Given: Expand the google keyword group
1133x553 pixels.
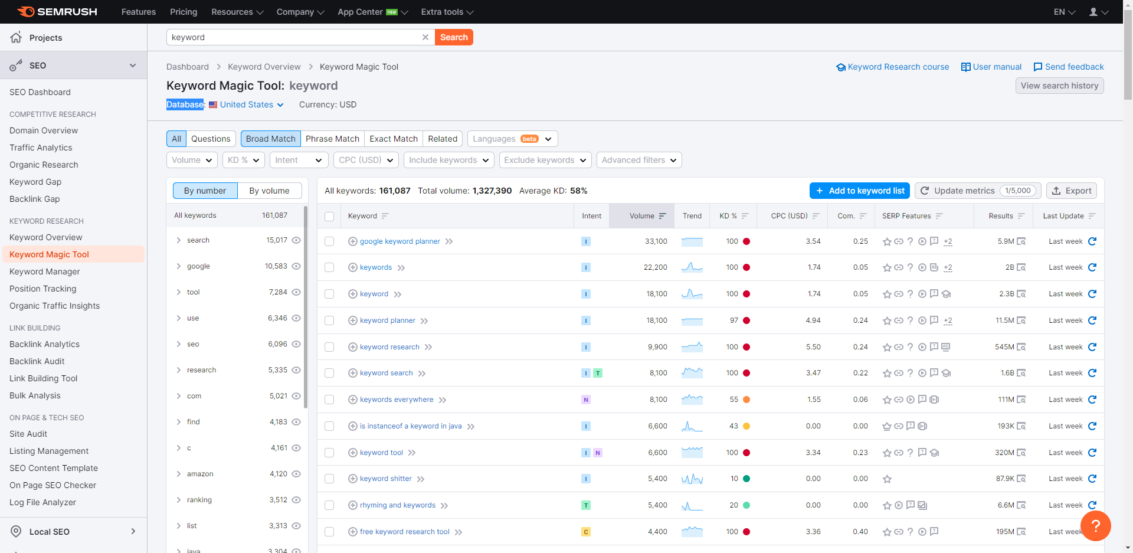Looking at the screenshot, I should pos(178,266).
